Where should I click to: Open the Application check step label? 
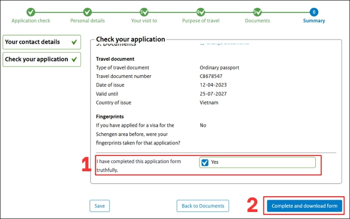31,21
